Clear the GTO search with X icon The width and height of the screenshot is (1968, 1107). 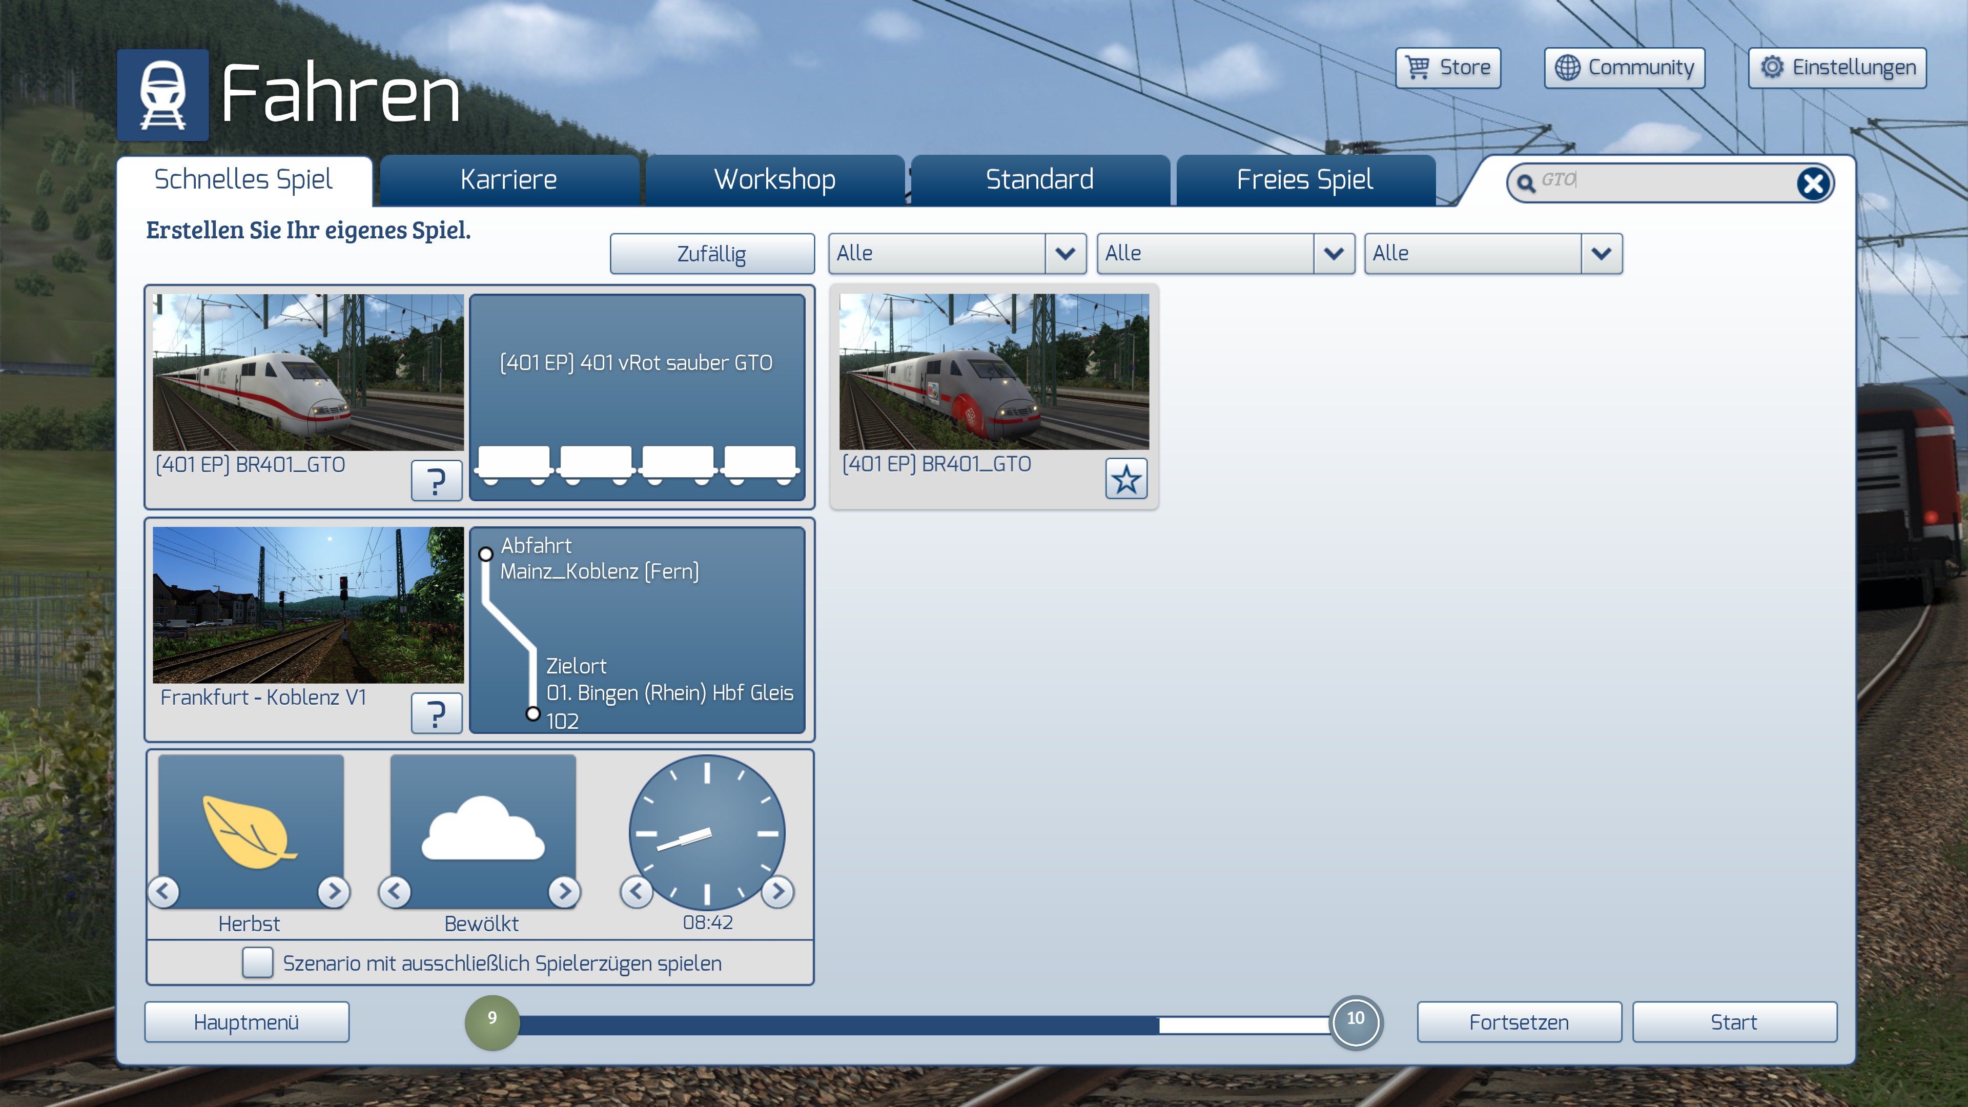point(1812,183)
